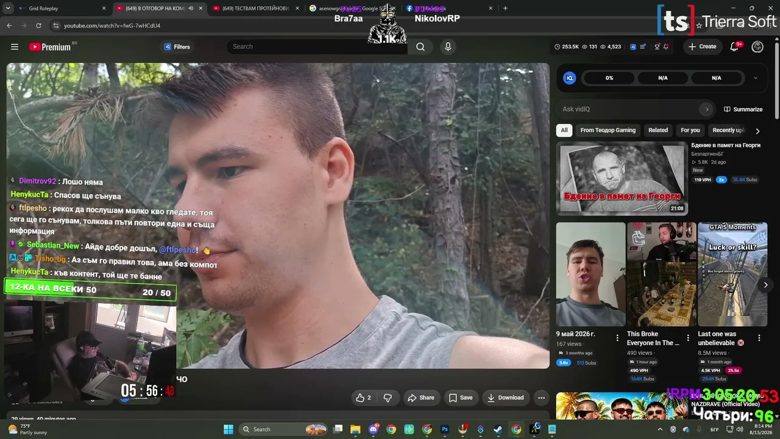Save the video to a playlist
The image size is (780, 439).
(461, 398)
